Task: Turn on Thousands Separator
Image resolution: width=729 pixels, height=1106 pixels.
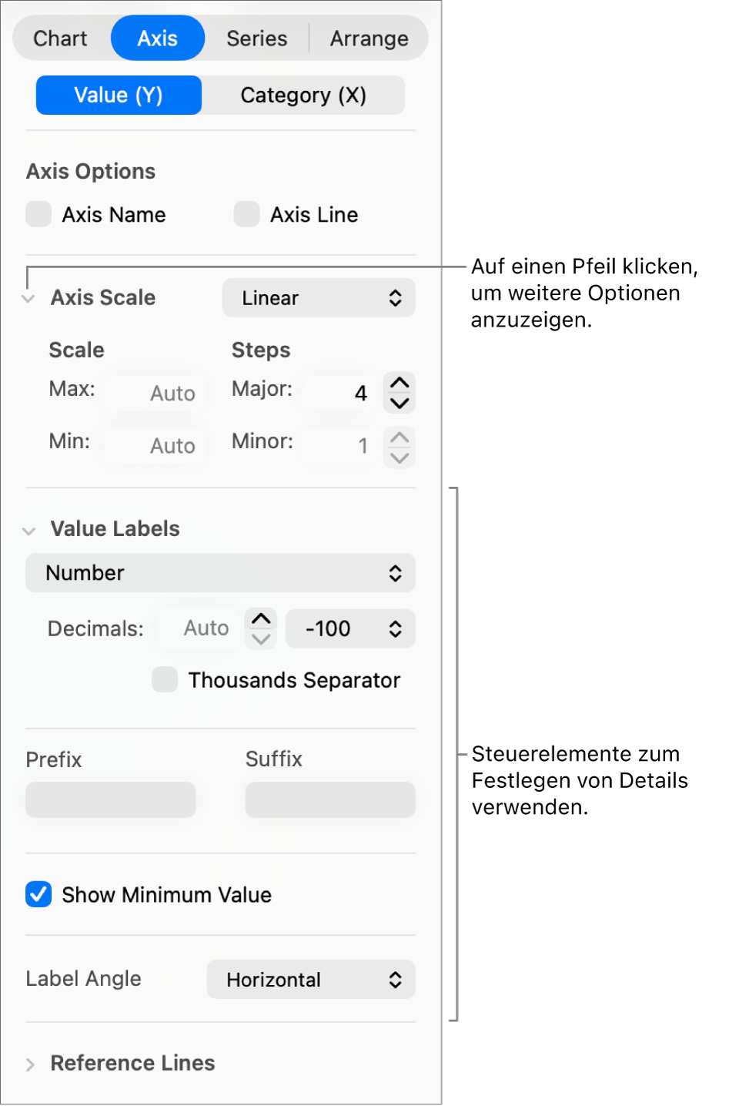Action: pos(165,679)
